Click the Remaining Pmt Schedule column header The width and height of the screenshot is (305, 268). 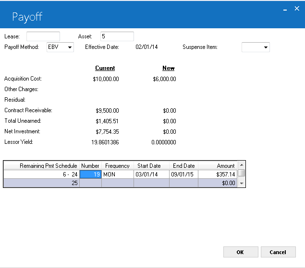click(x=42, y=166)
